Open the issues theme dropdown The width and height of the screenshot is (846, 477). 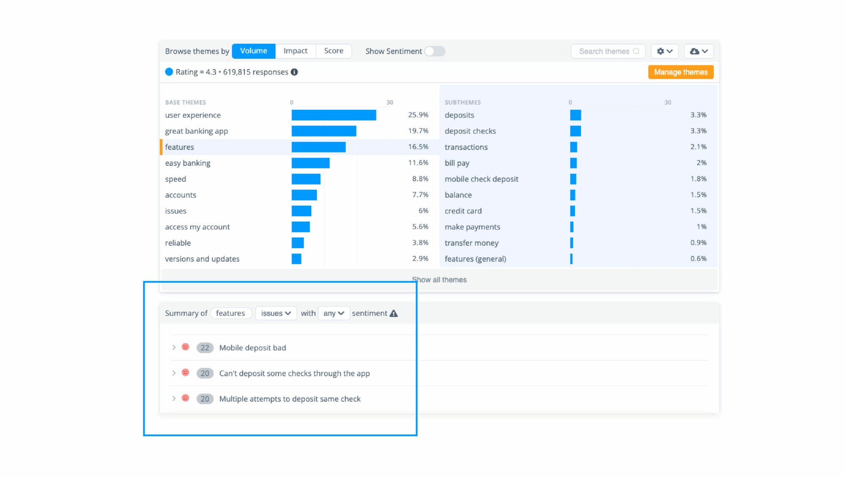click(276, 313)
